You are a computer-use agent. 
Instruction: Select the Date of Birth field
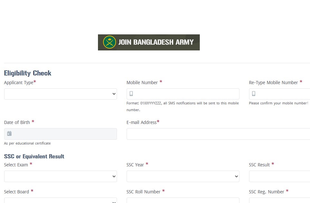tap(63, 134)
